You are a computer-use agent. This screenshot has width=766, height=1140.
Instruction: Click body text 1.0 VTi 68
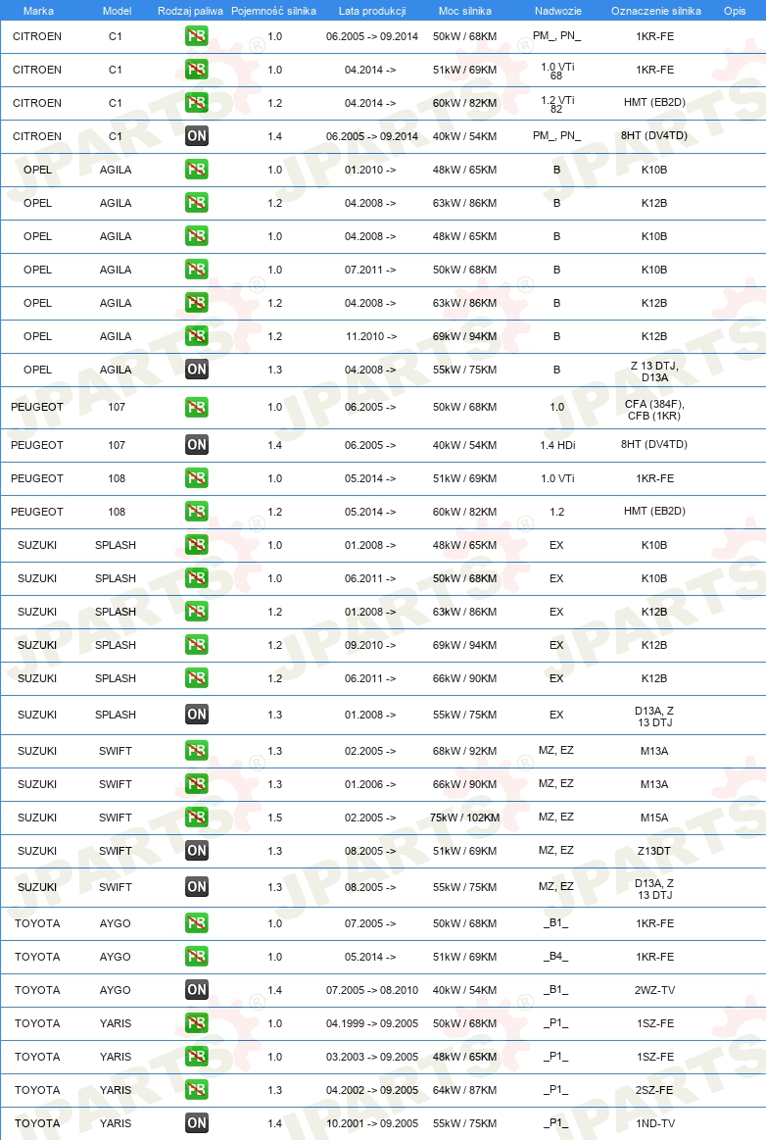(557, 71)
